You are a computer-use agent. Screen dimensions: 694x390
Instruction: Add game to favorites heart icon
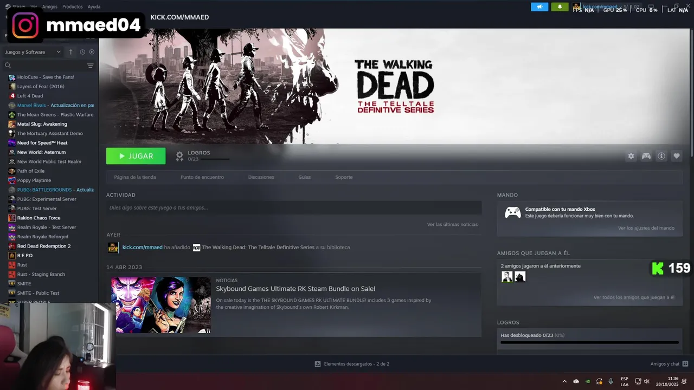[677, 156]
